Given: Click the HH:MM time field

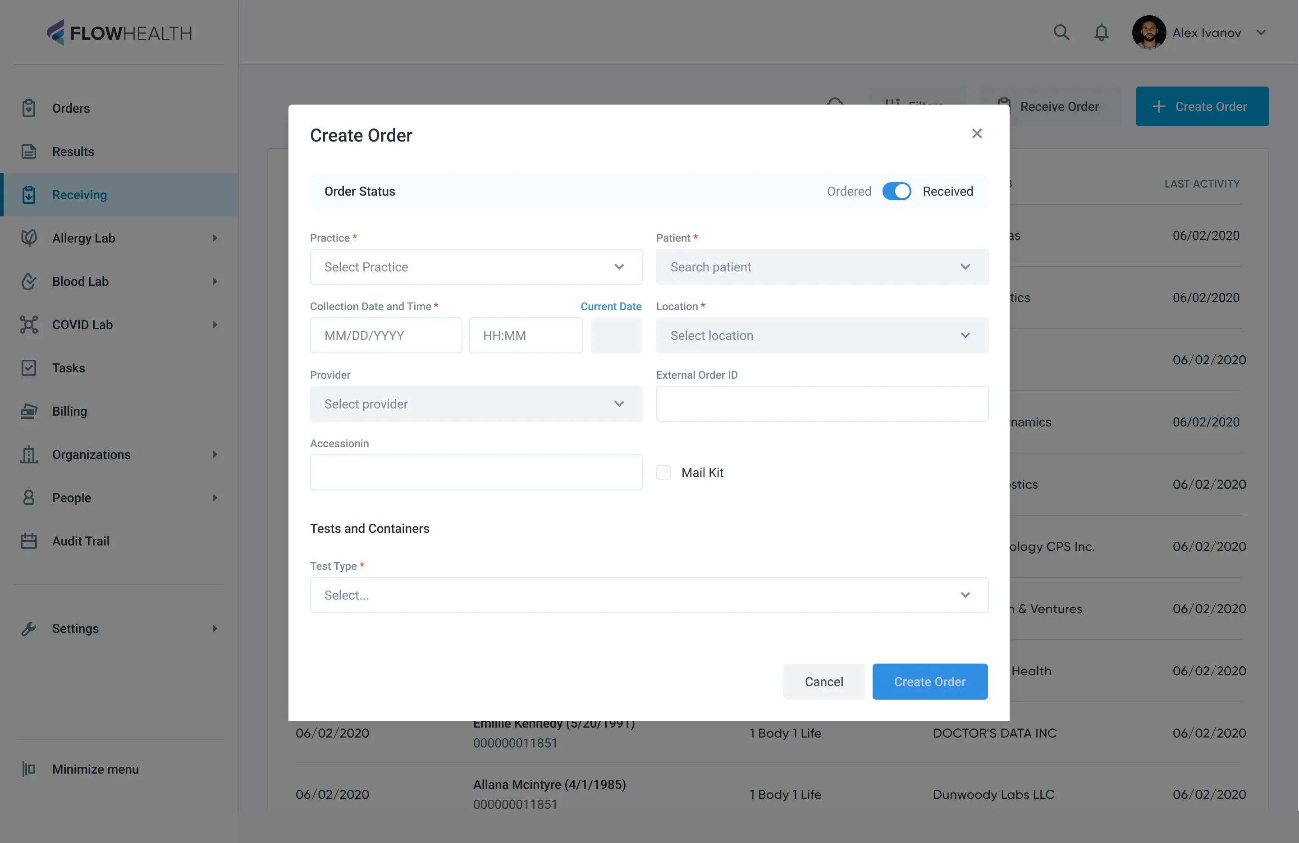Looking at the screenshot, I should tap(526, 335).
